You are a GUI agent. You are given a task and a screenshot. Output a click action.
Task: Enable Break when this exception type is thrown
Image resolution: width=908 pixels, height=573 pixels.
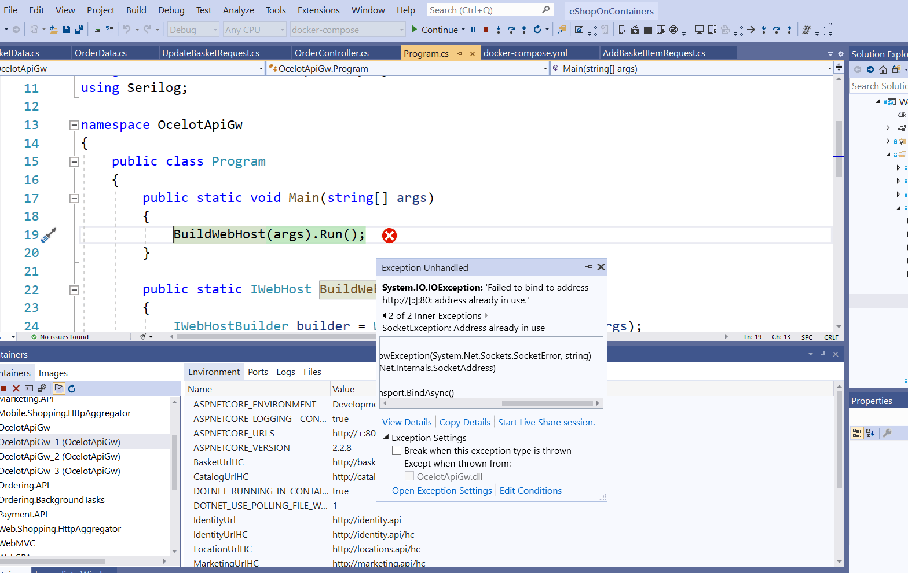point(397,450)
